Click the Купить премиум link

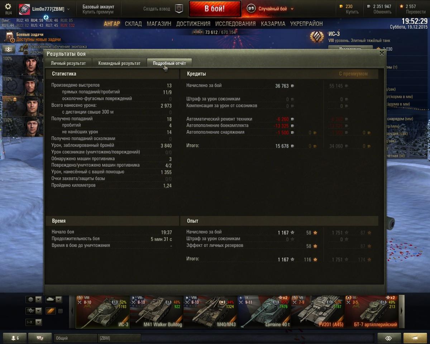pos(98,12)
